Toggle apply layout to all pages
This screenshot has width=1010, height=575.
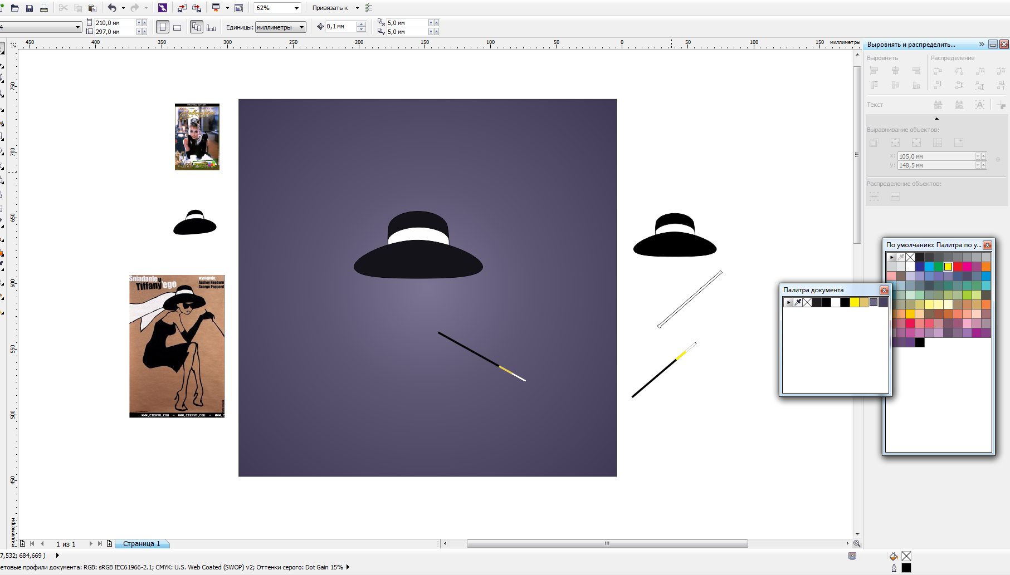197,27
